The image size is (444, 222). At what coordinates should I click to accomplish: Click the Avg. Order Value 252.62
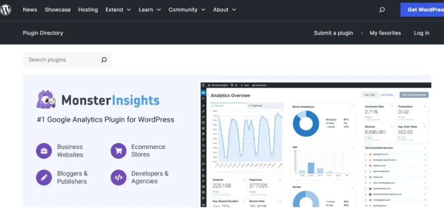point(405,132)
